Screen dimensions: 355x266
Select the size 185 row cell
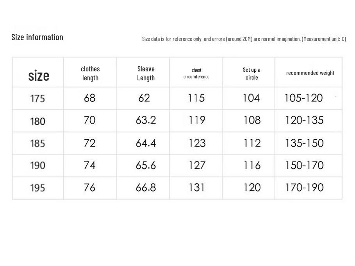(x=37, y=143)
